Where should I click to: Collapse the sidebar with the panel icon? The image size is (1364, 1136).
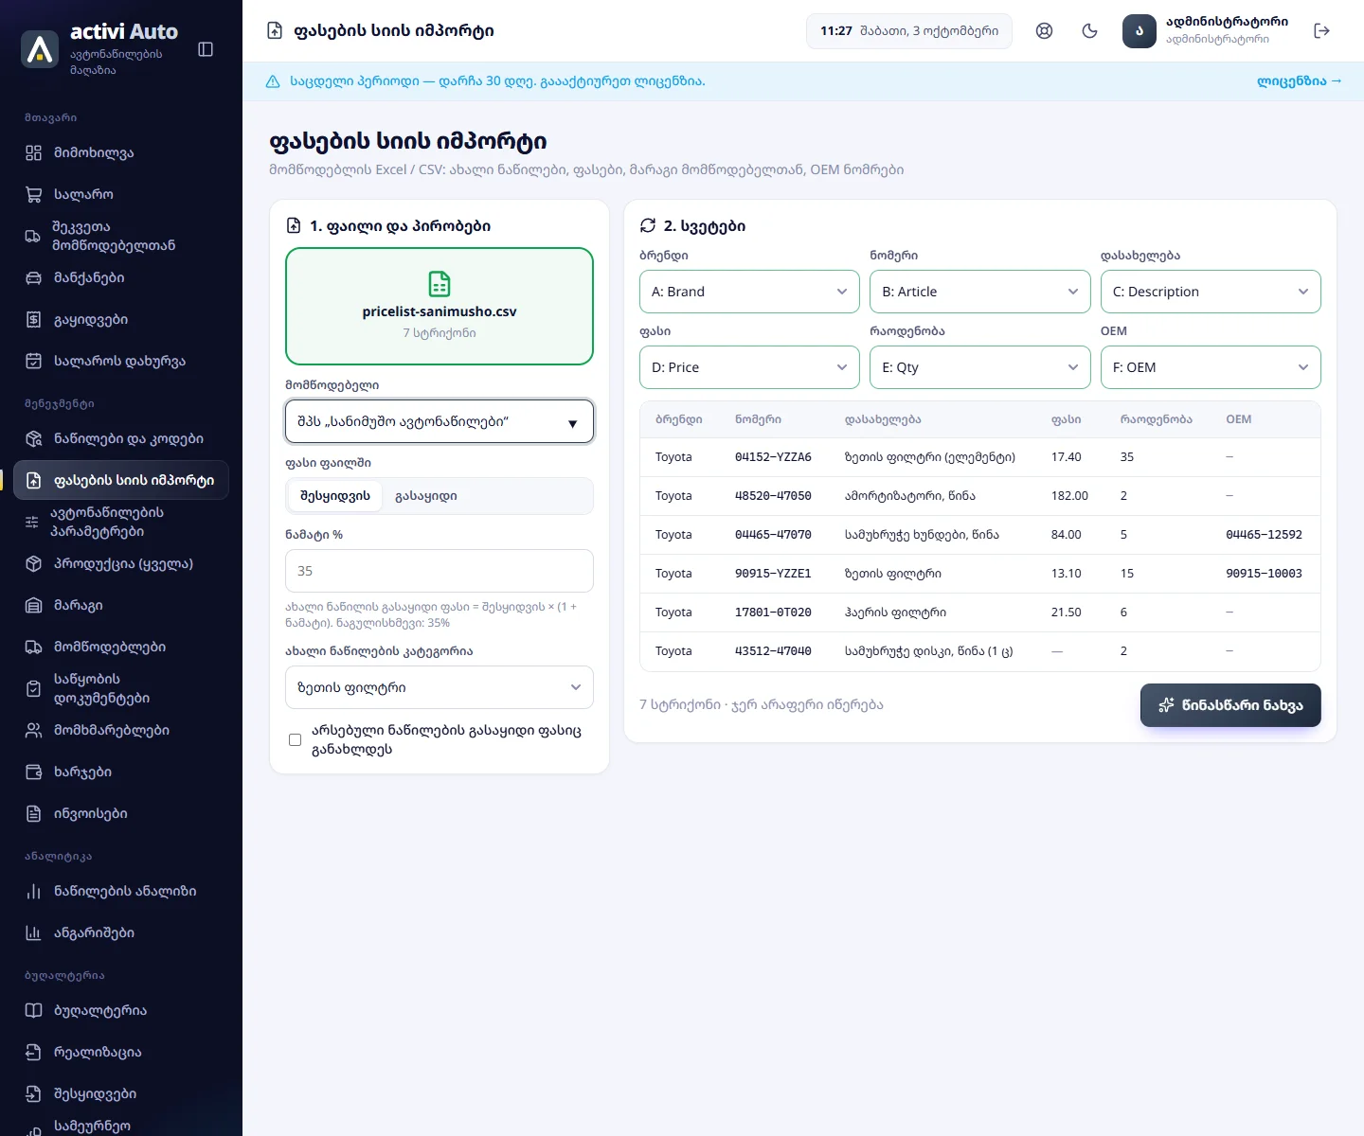tap(206, 49)
